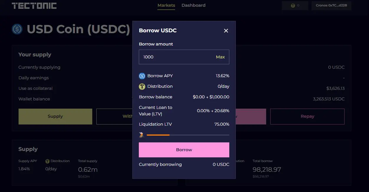Screen dimensions: 369x192
Task: Select the Currently borrowing 0 USDC value
Action: (221, 164)
